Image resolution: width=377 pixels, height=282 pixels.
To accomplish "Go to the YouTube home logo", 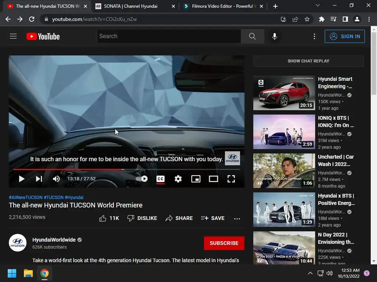I will click(x=43, y=36).
